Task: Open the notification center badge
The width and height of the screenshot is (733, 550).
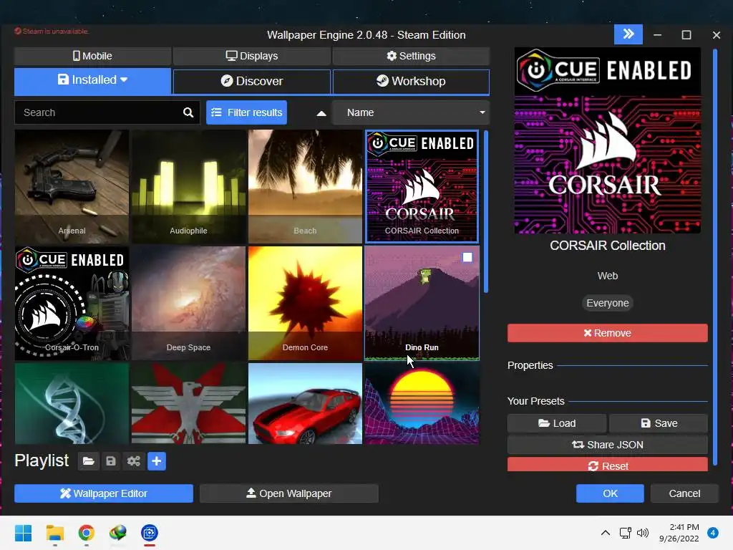Action: [713, 533]
